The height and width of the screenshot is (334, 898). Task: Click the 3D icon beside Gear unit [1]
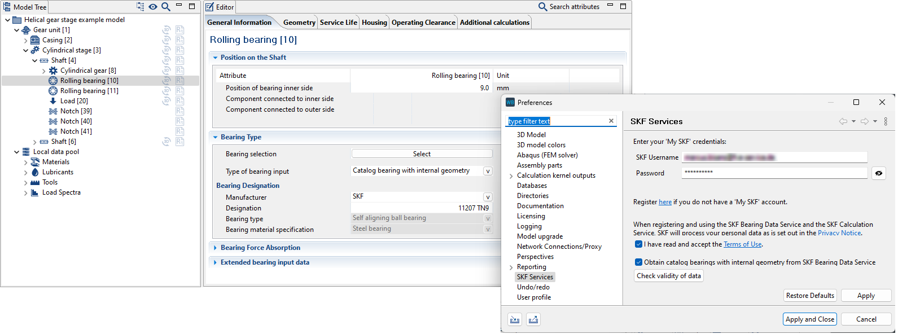pyautogui.click(x=167, y=30)
